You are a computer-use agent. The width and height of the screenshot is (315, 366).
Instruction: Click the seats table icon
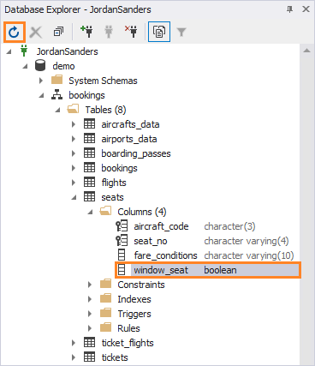tap(89, 197)
